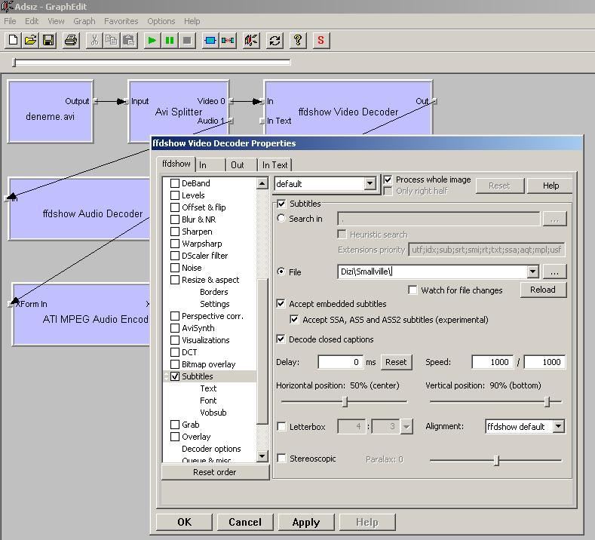Select the Search in radio button
This screenshot has height=540, width=595.
click(281, 218)
